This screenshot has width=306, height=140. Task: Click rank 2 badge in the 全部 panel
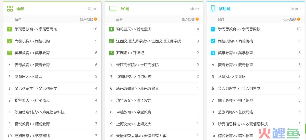[x=10, y=41]
